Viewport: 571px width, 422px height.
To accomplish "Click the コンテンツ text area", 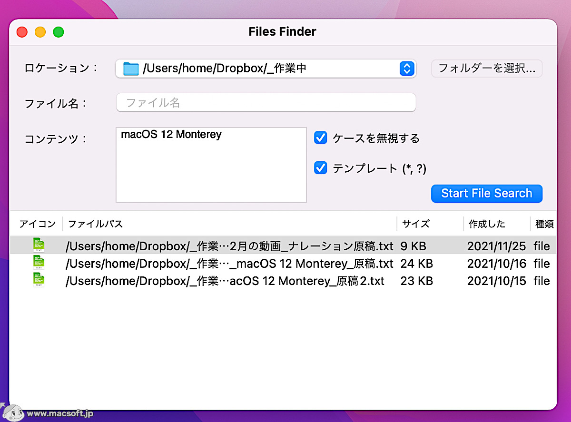I will (x=211, y=164).
